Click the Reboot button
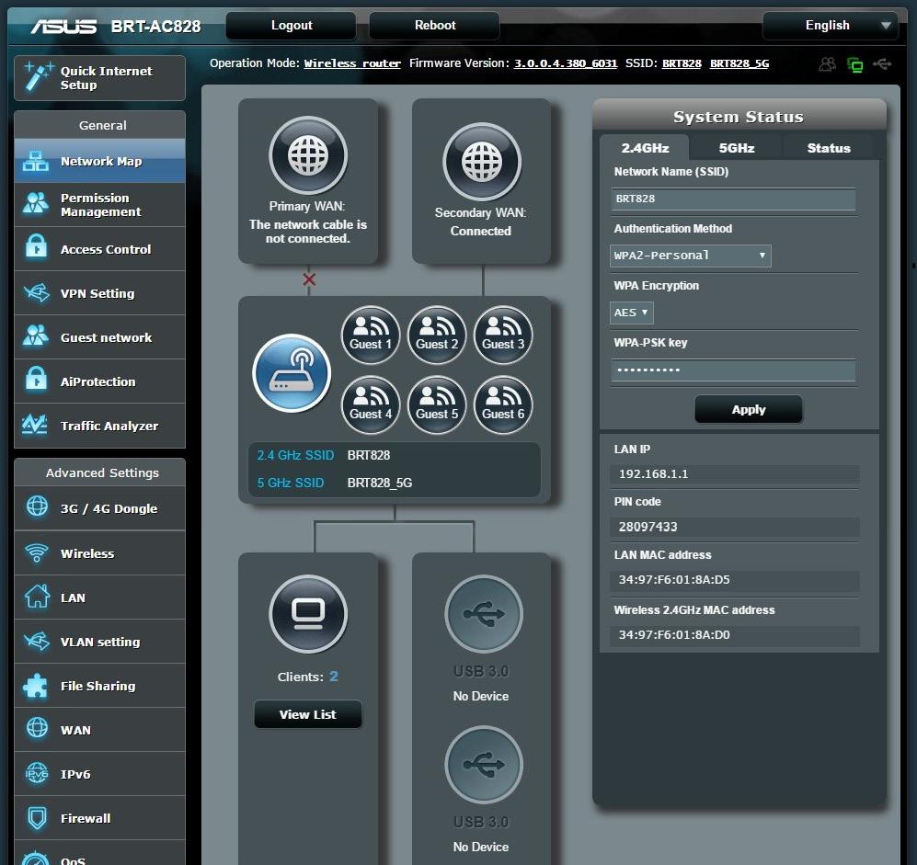Image resolution: width=917 pixels, height=865 pixels. [434, 26]
